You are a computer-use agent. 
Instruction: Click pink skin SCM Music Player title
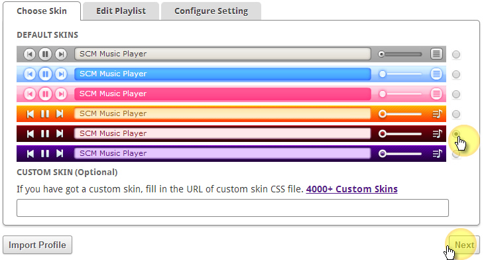coord(113,94)
